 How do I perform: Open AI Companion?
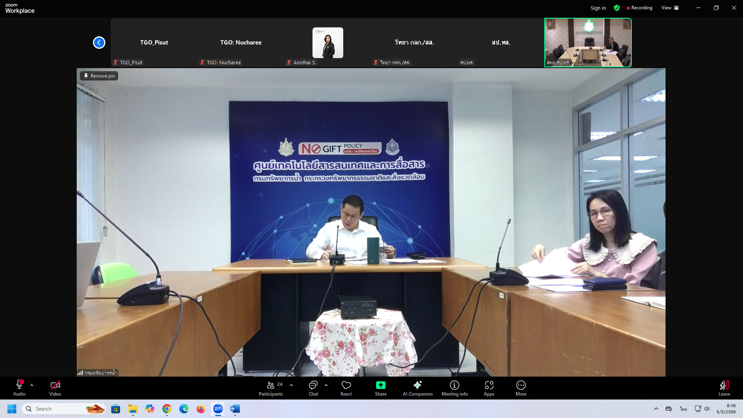418,388
